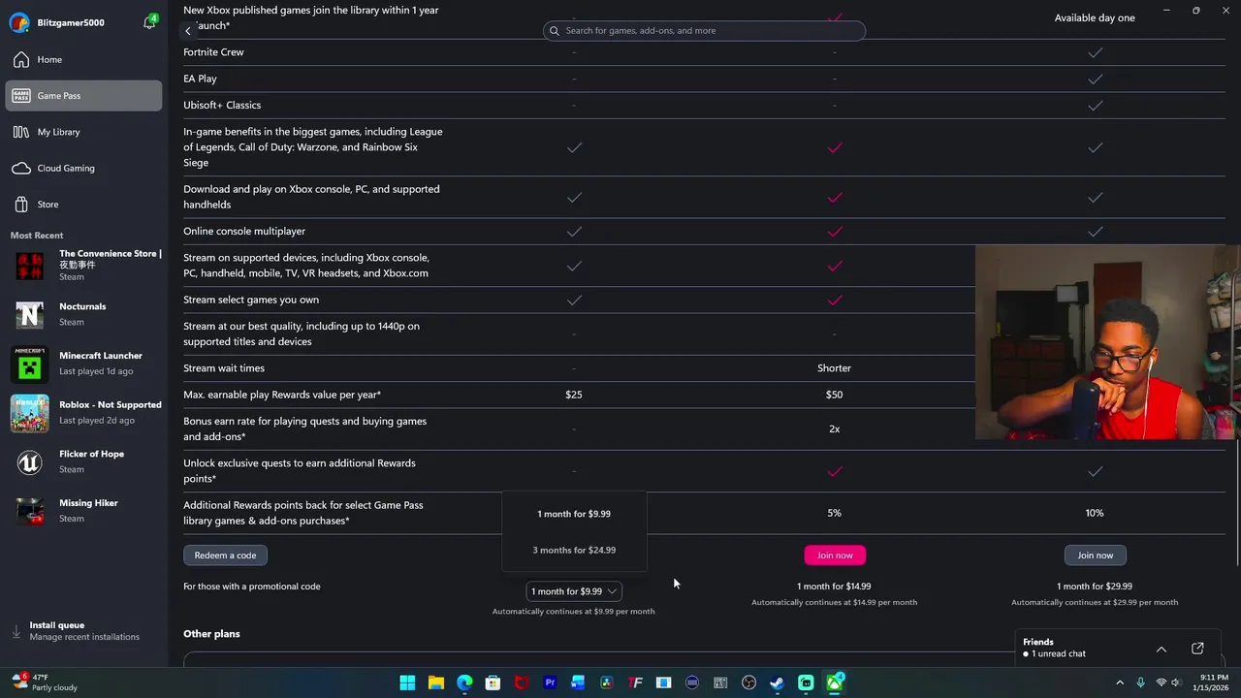Open notifications bell with badge
This screenshot has height=698, width=1241.
149,22
